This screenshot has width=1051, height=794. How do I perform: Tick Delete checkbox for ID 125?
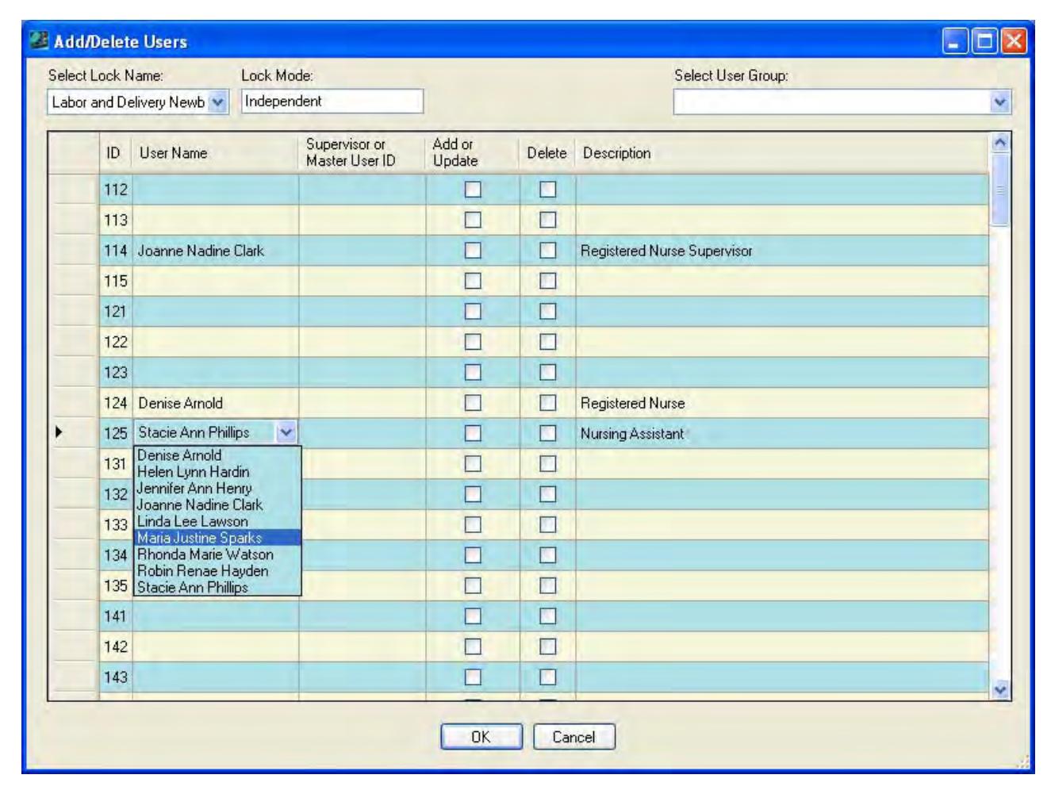point(548,433)
